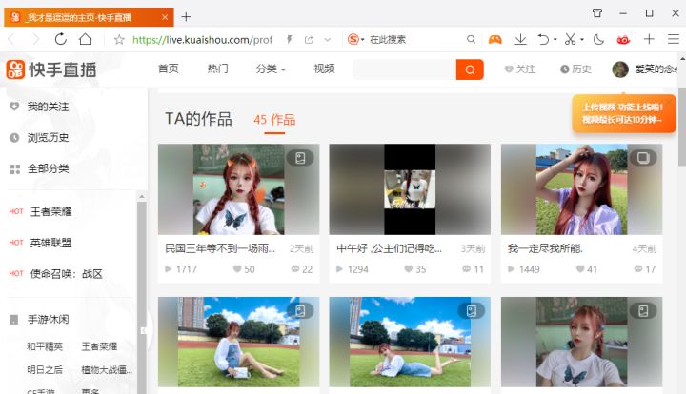The width and height of the screenshot is (686, 394).
Task: Open 浏览历史 in the left sidebar
Action: tap(48, 137)
